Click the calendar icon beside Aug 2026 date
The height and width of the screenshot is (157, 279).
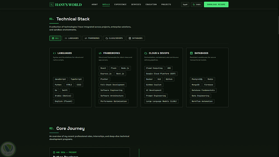54,152
